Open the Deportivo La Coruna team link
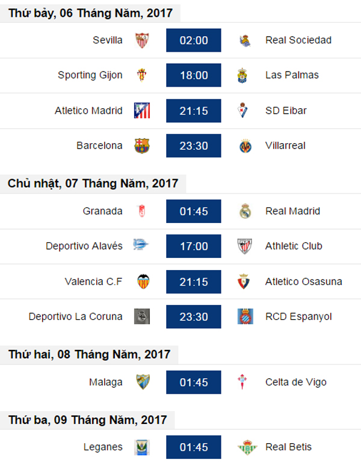 point(76,316)
